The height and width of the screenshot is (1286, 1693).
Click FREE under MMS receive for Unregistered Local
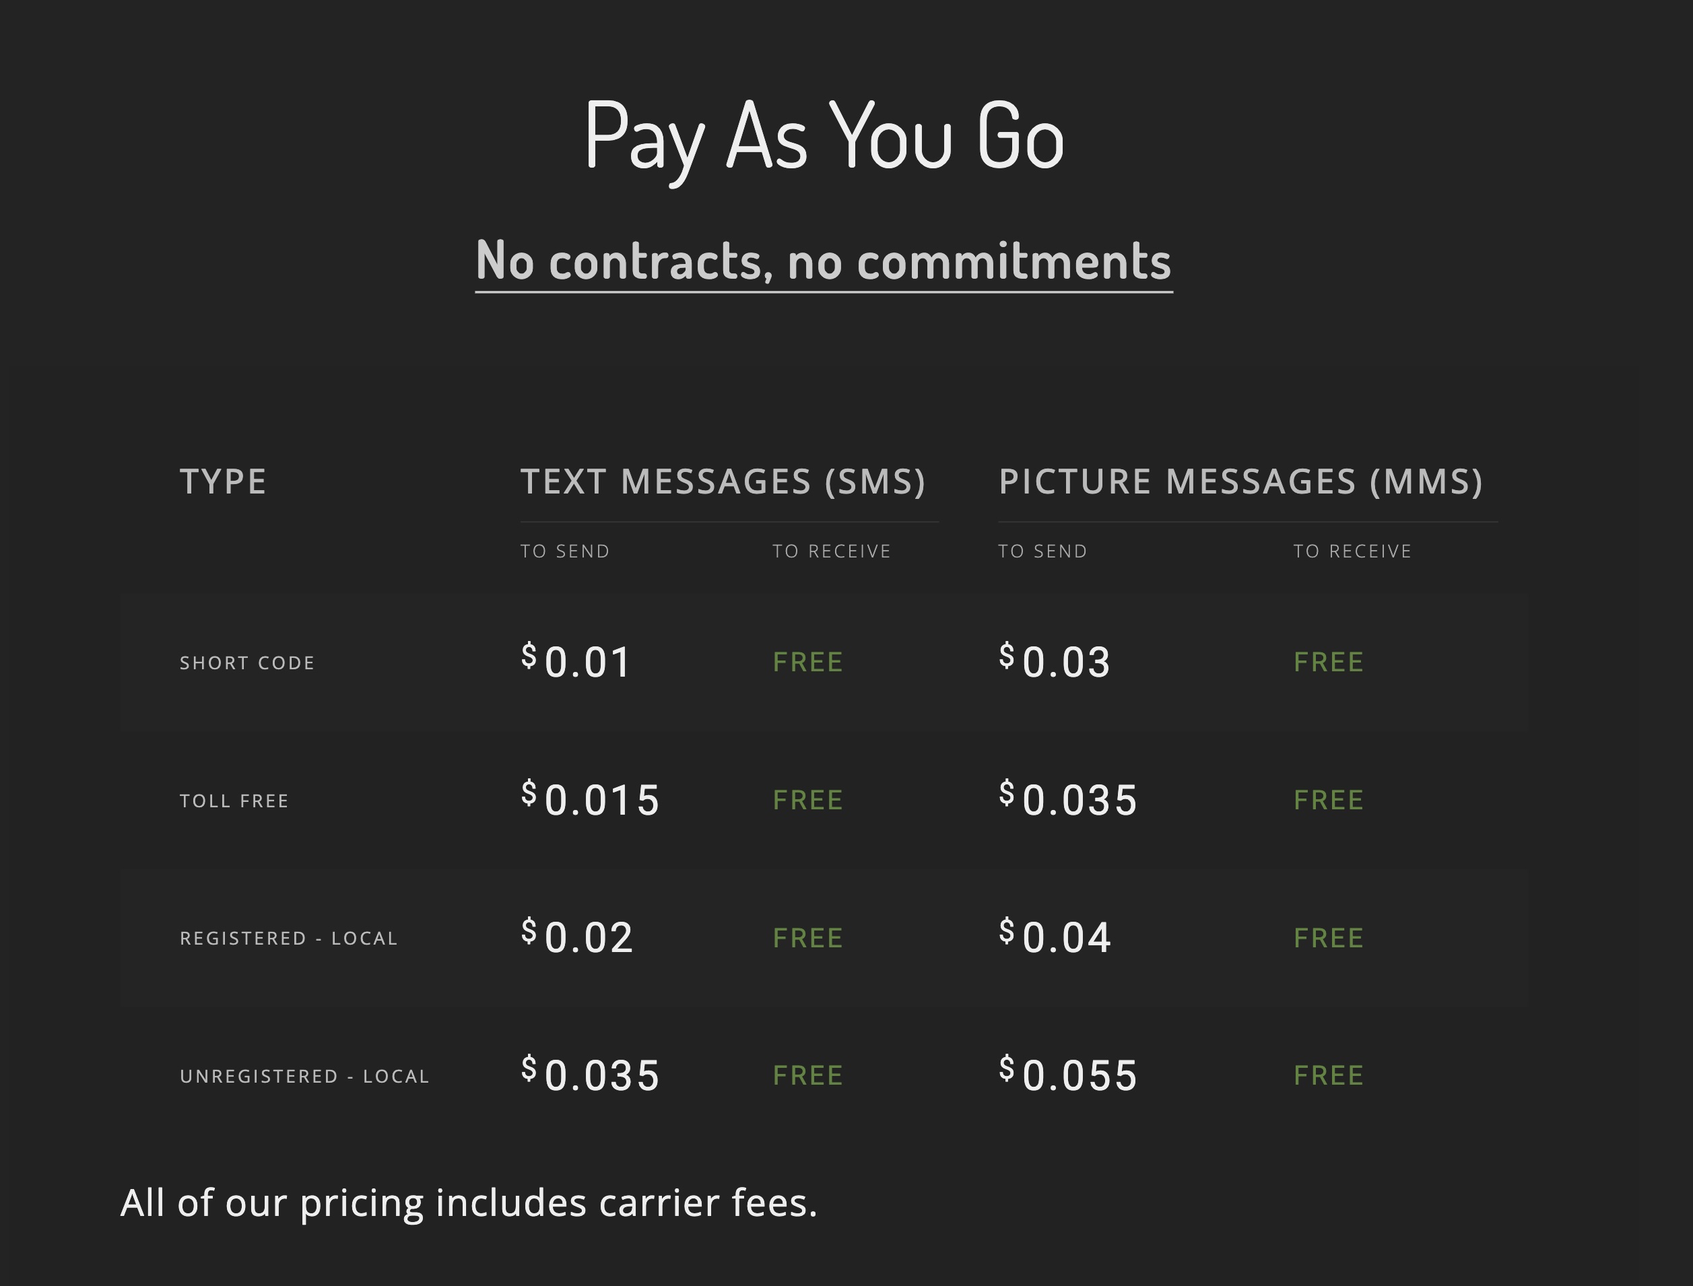pyautogui.click(x=1329, y=1075)
